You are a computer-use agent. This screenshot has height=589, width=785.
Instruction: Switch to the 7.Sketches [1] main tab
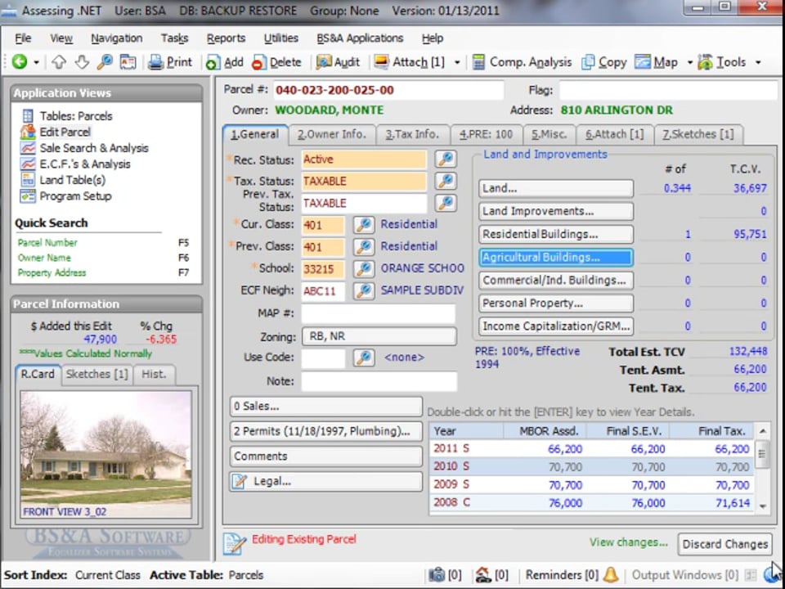click(698, 134)
